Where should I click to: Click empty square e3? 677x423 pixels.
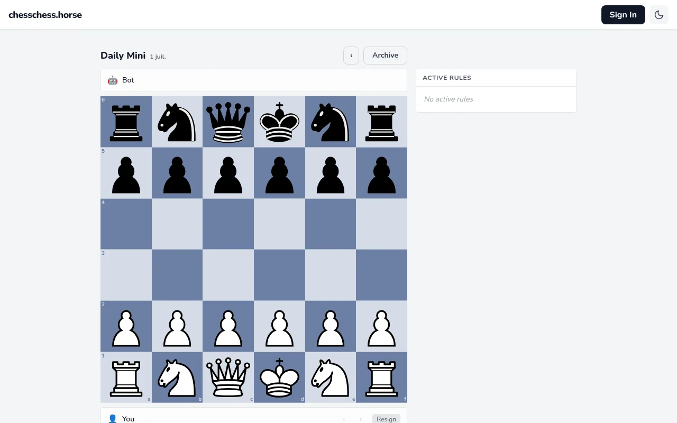click(331, 275)
